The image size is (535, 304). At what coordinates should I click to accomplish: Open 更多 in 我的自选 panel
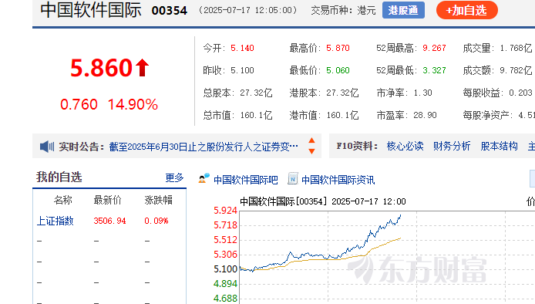coord(174,177)
